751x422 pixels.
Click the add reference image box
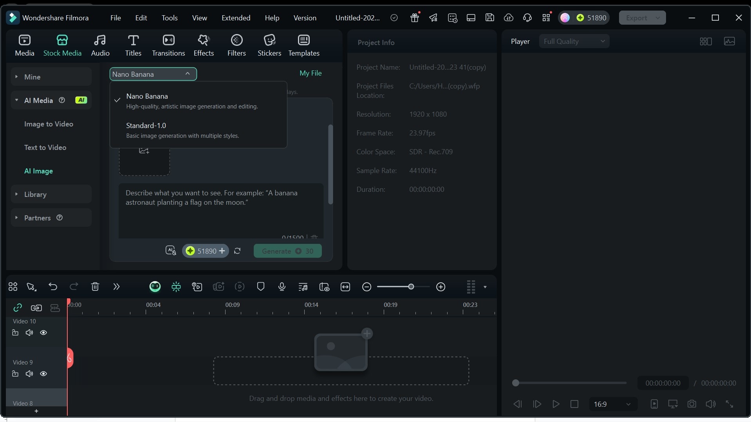click(144, 161)
